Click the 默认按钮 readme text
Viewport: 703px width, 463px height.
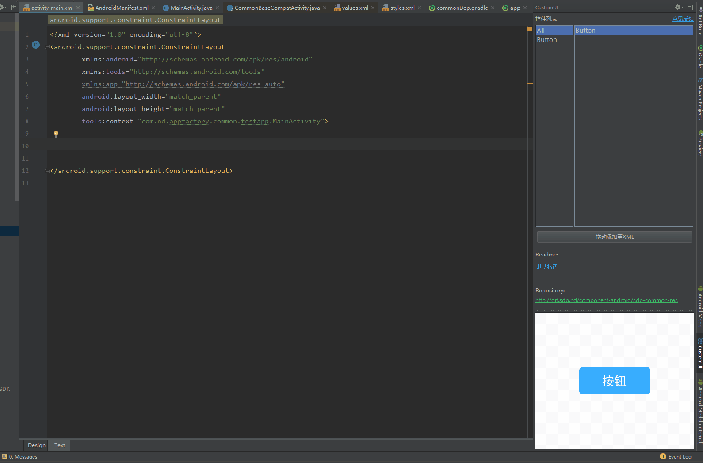[x=547, y=267]
